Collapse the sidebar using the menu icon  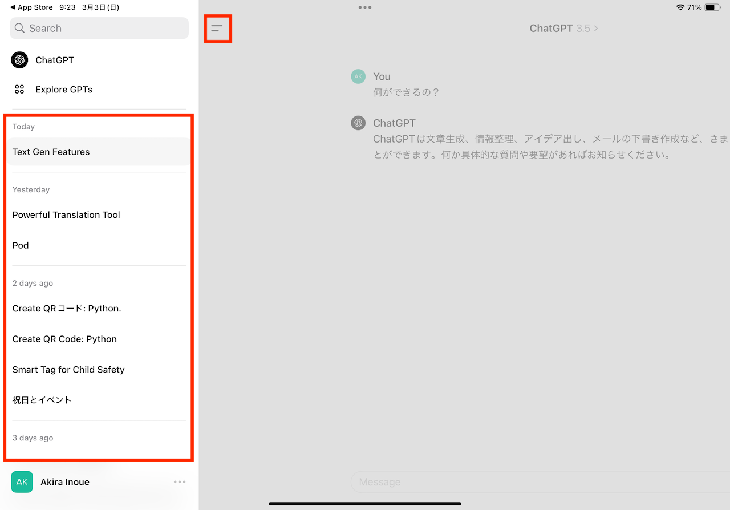(217, 28)
